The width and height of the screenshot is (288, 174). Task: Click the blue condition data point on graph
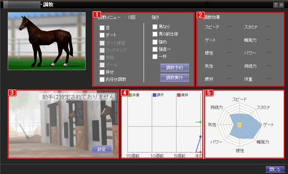[x=200, y=137]
